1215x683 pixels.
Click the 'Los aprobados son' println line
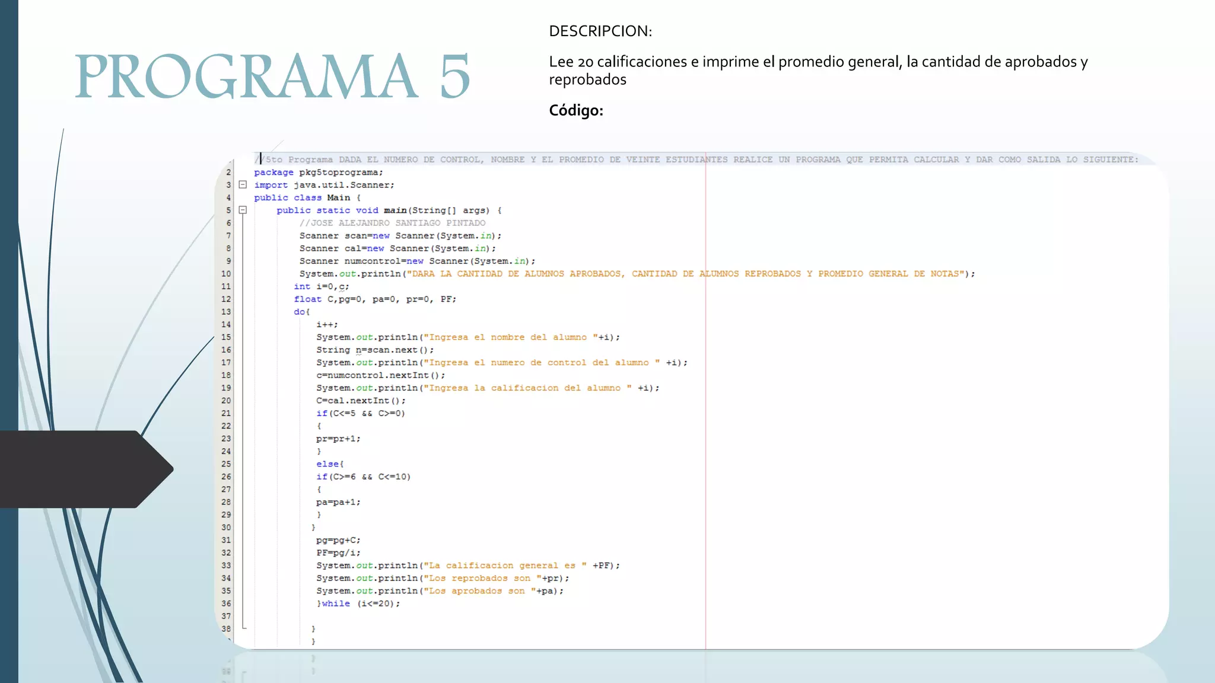pos(439,591)
